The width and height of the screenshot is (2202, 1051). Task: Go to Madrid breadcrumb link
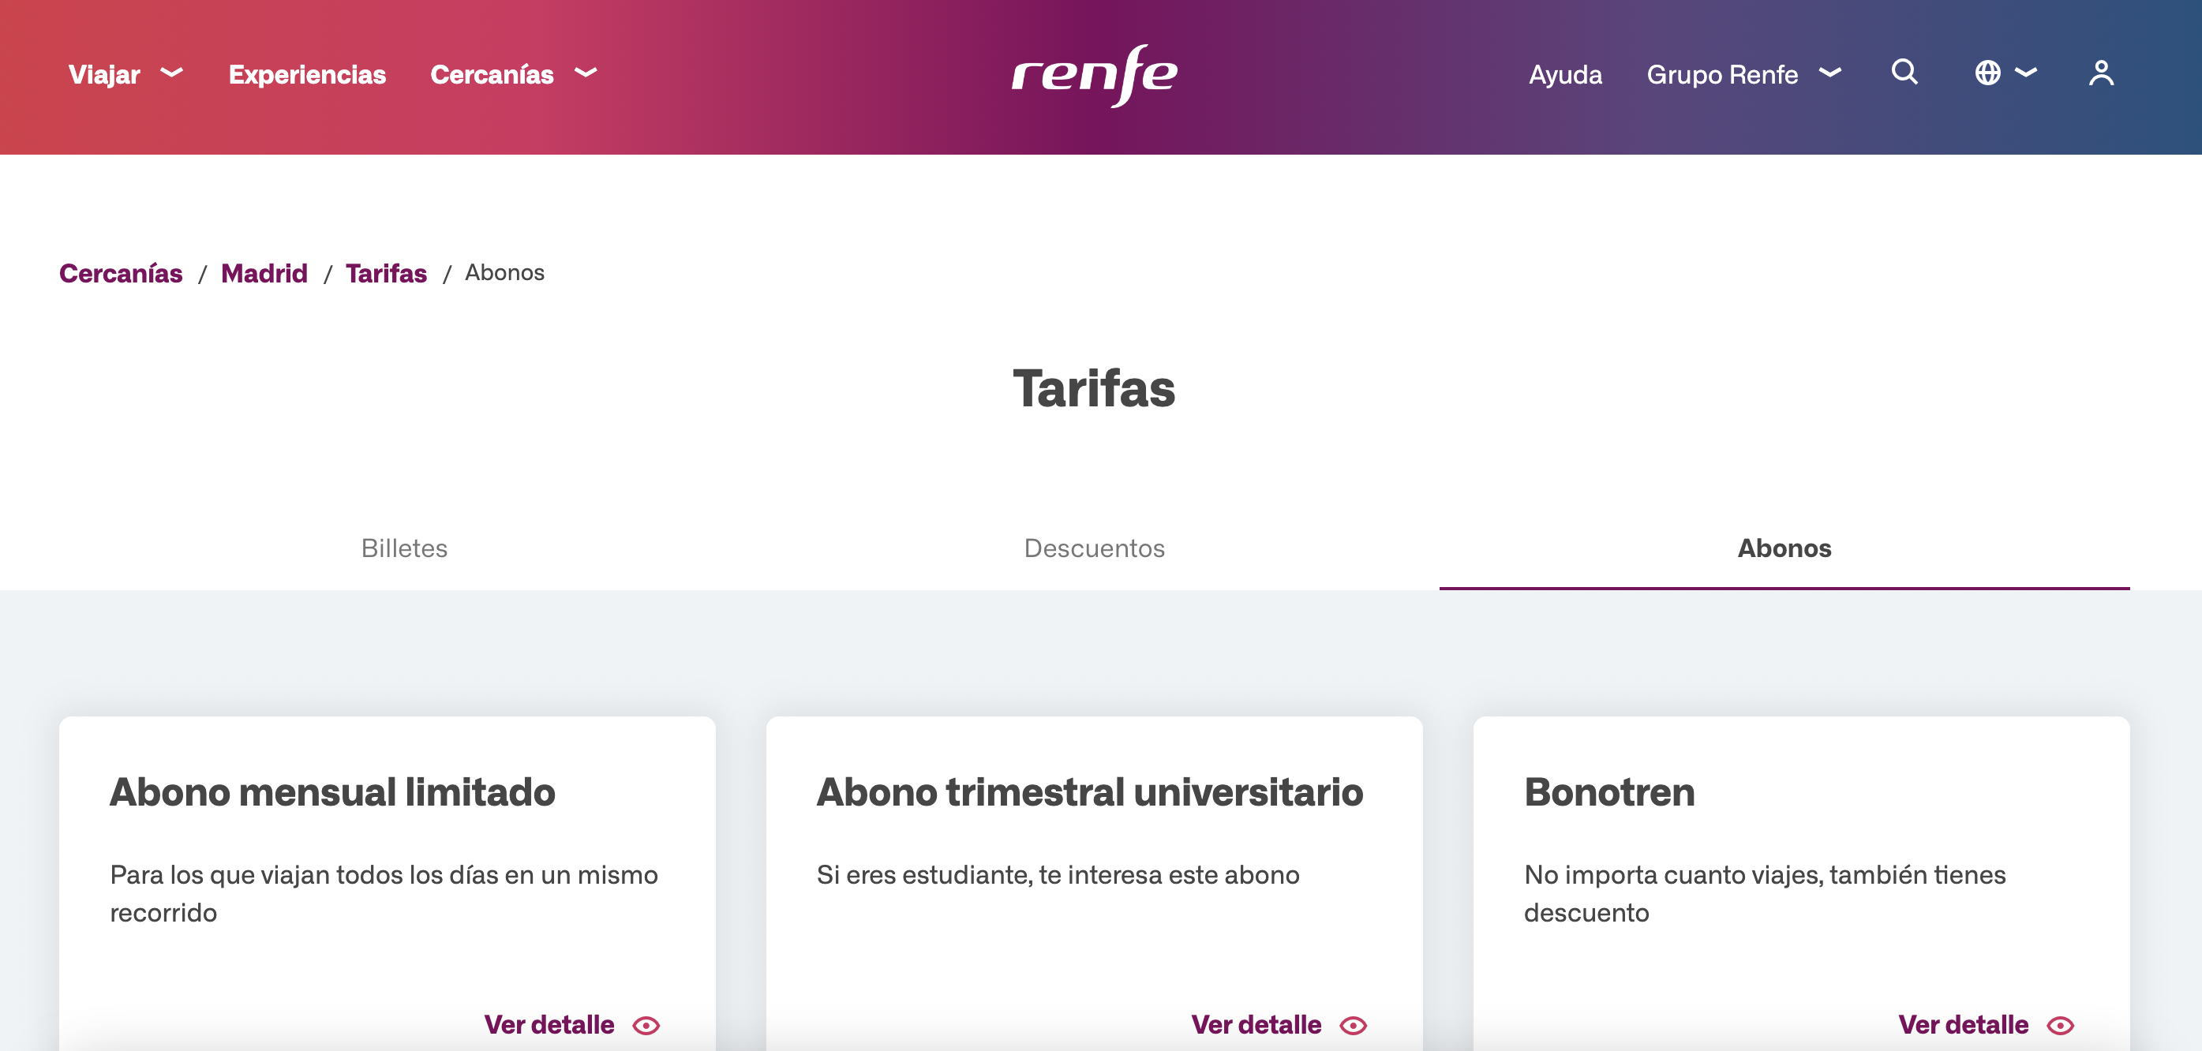(x=264, y=274)
